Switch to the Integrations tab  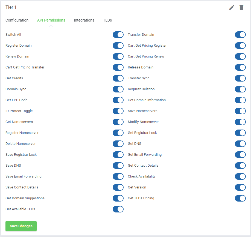point(84,20)
